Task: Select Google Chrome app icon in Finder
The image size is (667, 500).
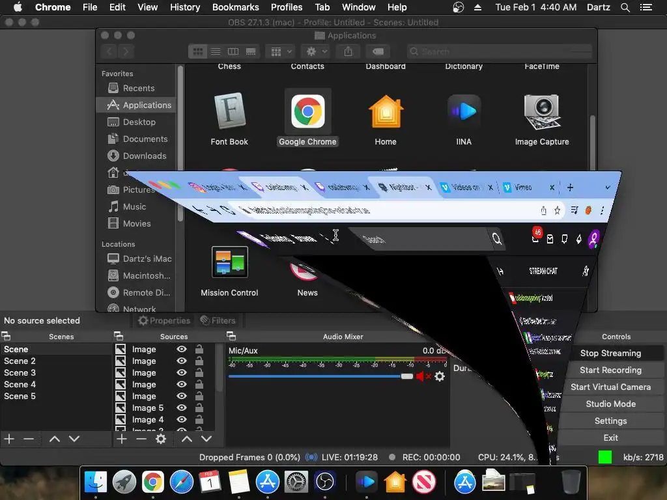Action: click(x=307, y=111)
